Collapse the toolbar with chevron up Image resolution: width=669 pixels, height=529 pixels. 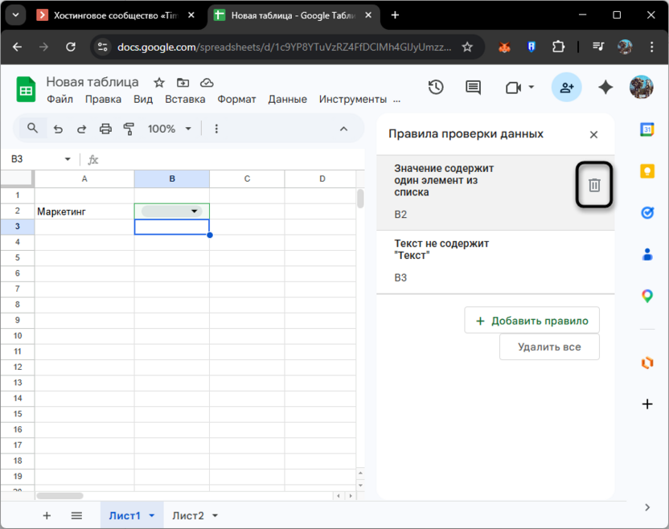[343, 129]
